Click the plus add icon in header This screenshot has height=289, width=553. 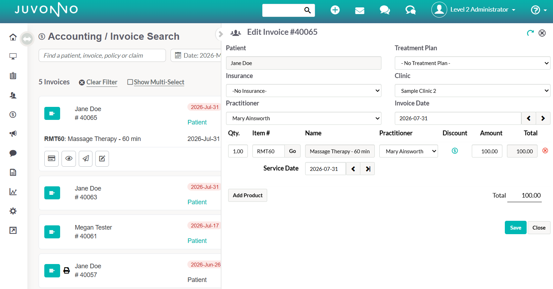[x=335, y=10]
